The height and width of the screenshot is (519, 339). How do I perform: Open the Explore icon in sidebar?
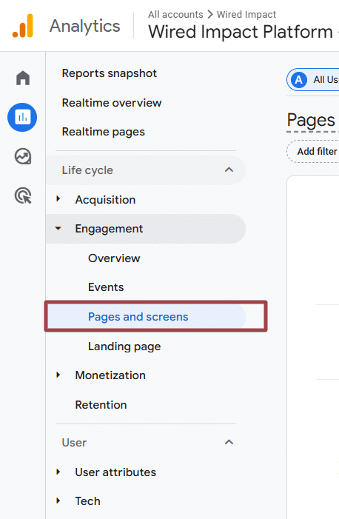(x=23, y=156)
